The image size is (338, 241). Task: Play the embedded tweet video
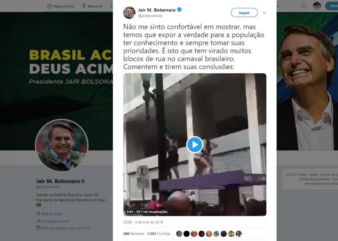click(x=195, y=144)
